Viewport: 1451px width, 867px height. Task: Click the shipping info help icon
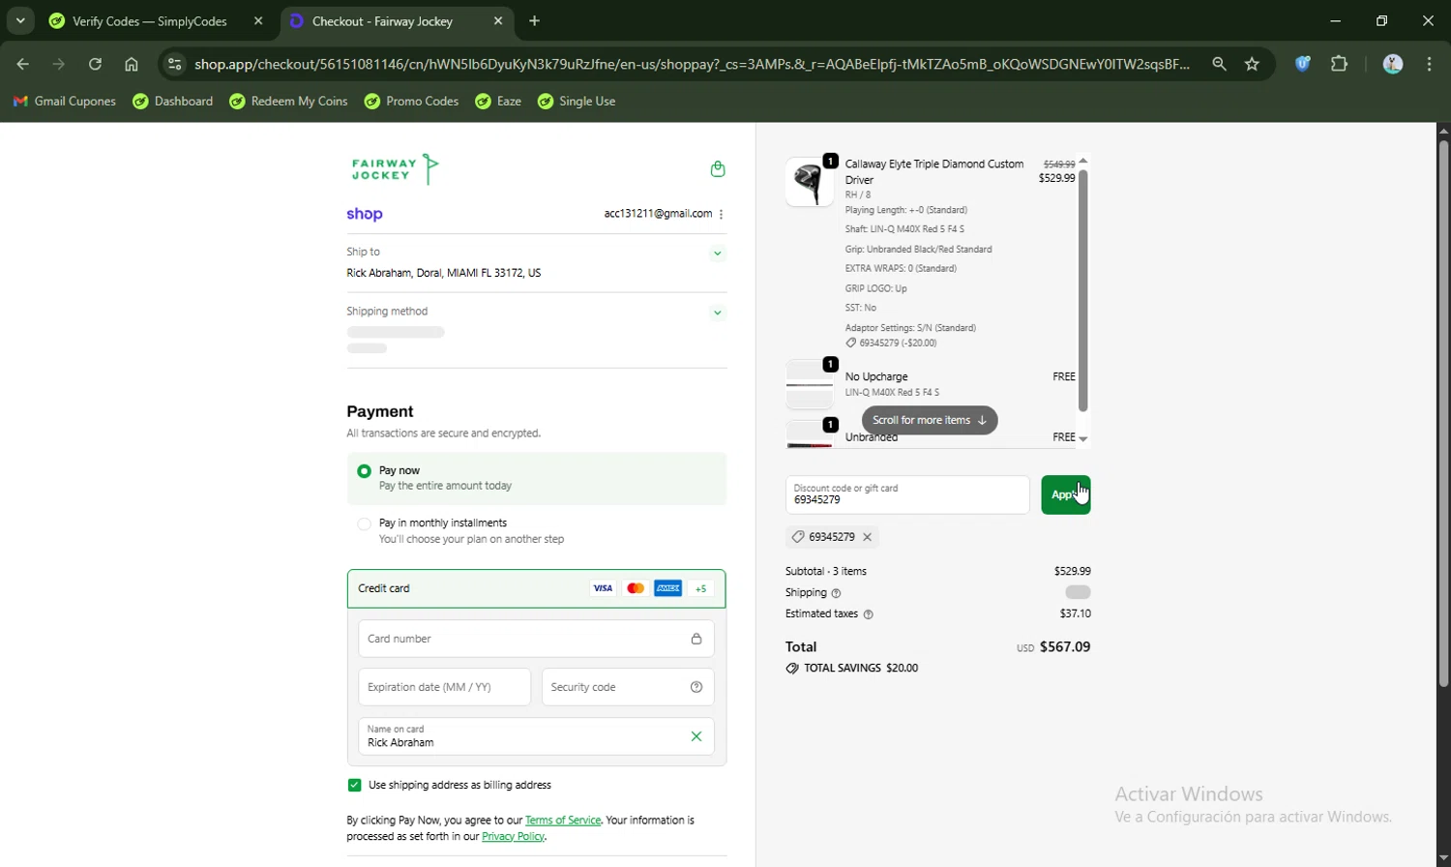(837, 593)
